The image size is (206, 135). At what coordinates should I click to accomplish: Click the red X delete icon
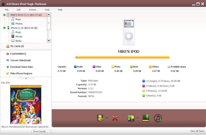115,118
